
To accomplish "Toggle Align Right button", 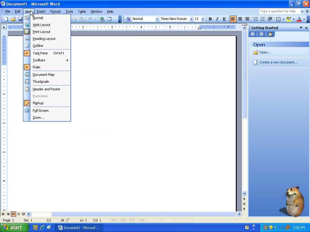I will click(x=247, y=19).
